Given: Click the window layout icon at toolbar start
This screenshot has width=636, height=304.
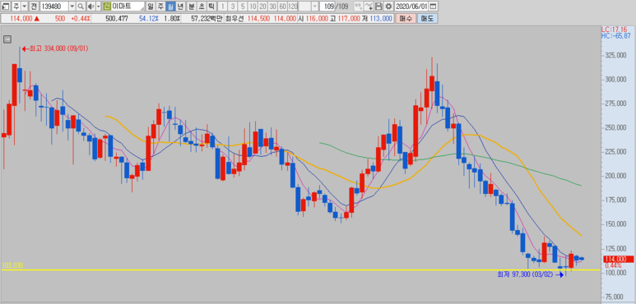Looking at the screenshot, I should 5,6.
